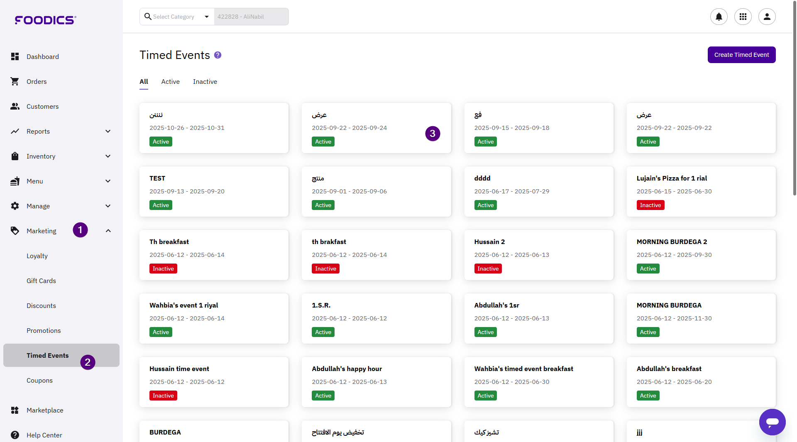This screenshot has height=442, width=797.
Task: Switch to the Active tab
Action: tap(170, 82)
